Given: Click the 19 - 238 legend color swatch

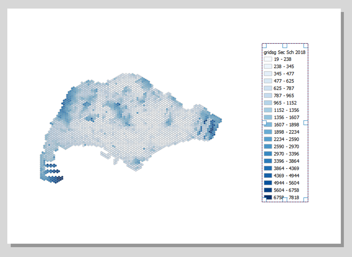Looking at the screenshot, I should pos(268,59).
